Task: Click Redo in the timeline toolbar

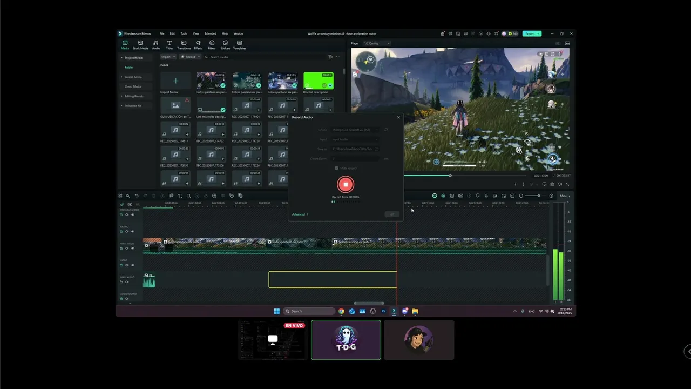Action: (145, 196)
